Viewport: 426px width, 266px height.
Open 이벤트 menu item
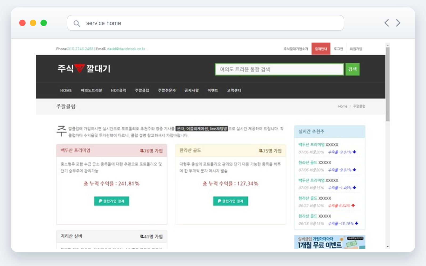tap(213, 90)
